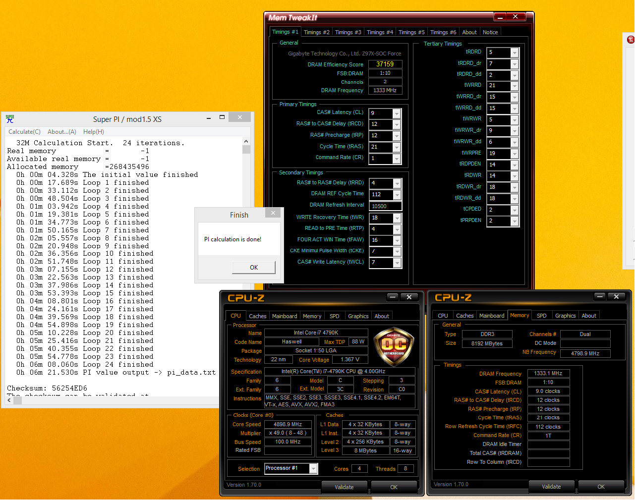Open the tWRRD tertiary timing dropdown
636x502 pixels.
tap(515, 86)
